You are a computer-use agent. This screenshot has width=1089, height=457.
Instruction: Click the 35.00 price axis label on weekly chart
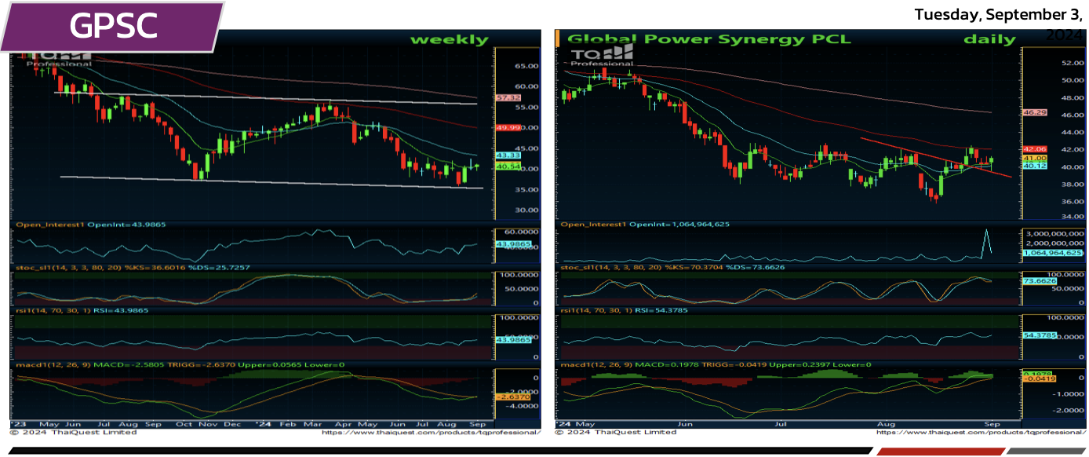click(x=526, y=190)
